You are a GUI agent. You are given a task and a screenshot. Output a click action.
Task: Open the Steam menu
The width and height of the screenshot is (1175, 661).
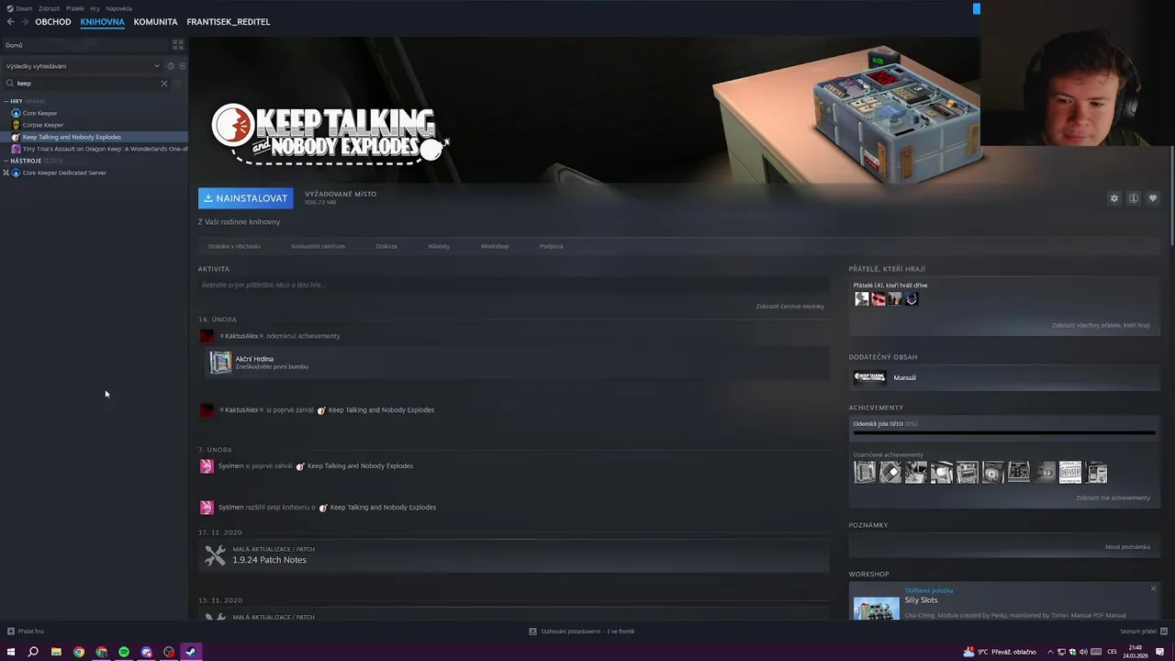19,8
